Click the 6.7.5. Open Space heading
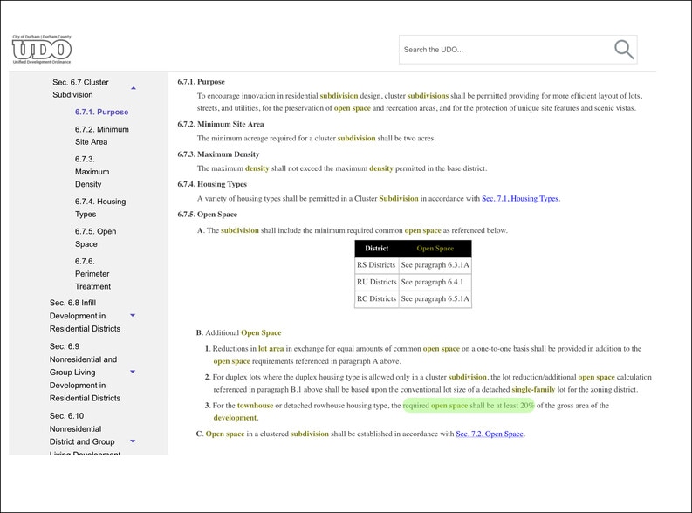692x513 pixels. point(208,215)
